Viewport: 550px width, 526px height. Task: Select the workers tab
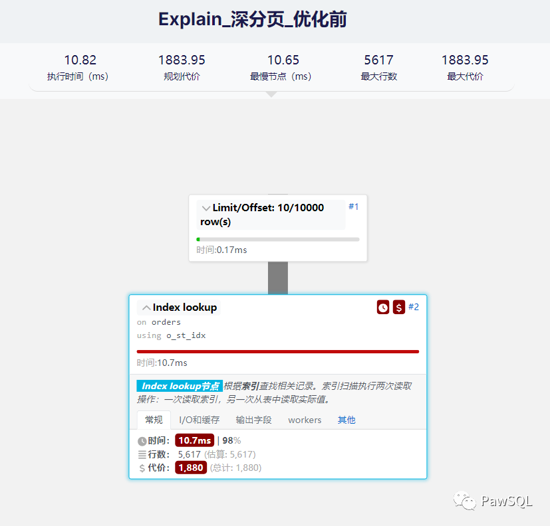[305, 420]
